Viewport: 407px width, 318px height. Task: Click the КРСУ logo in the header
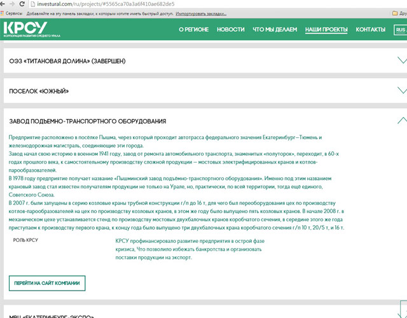25,29
